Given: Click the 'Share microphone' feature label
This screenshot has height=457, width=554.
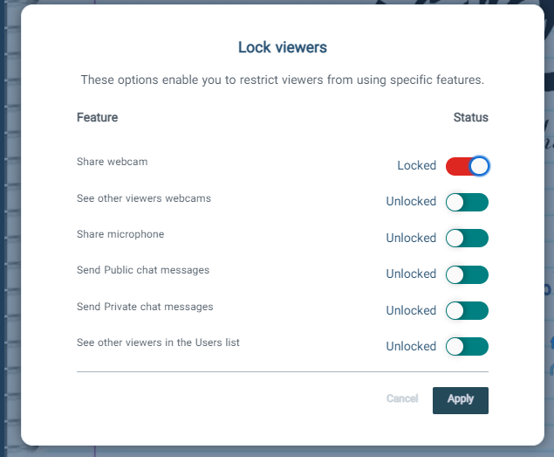Looking at the screenshot, I should click(x=120, y=234).
